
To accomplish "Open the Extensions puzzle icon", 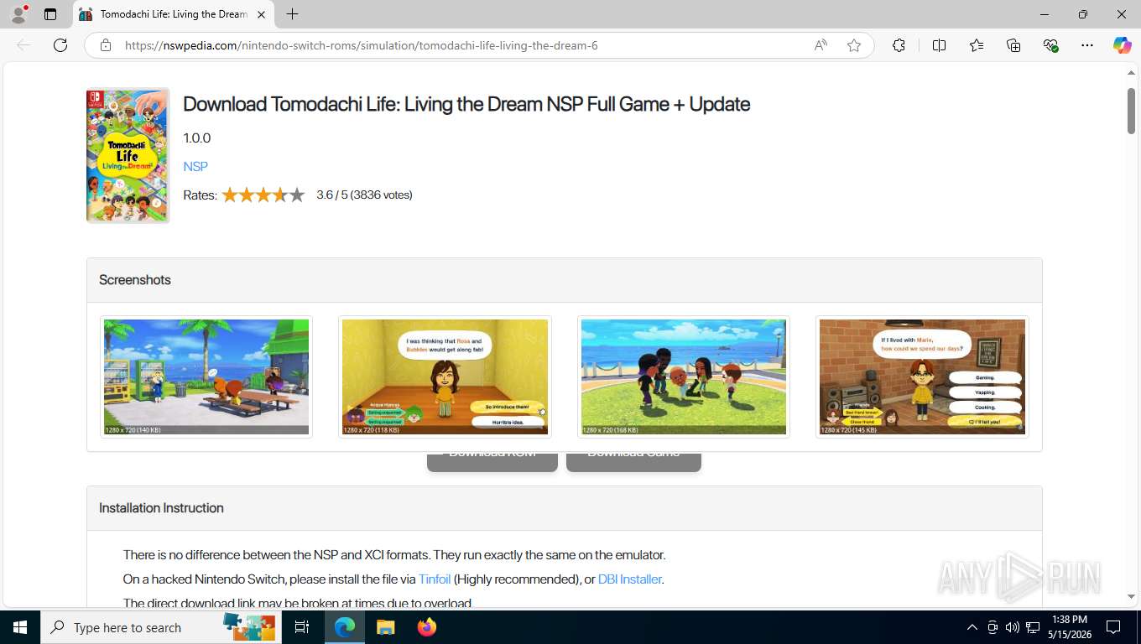I will tap(899, 45).
